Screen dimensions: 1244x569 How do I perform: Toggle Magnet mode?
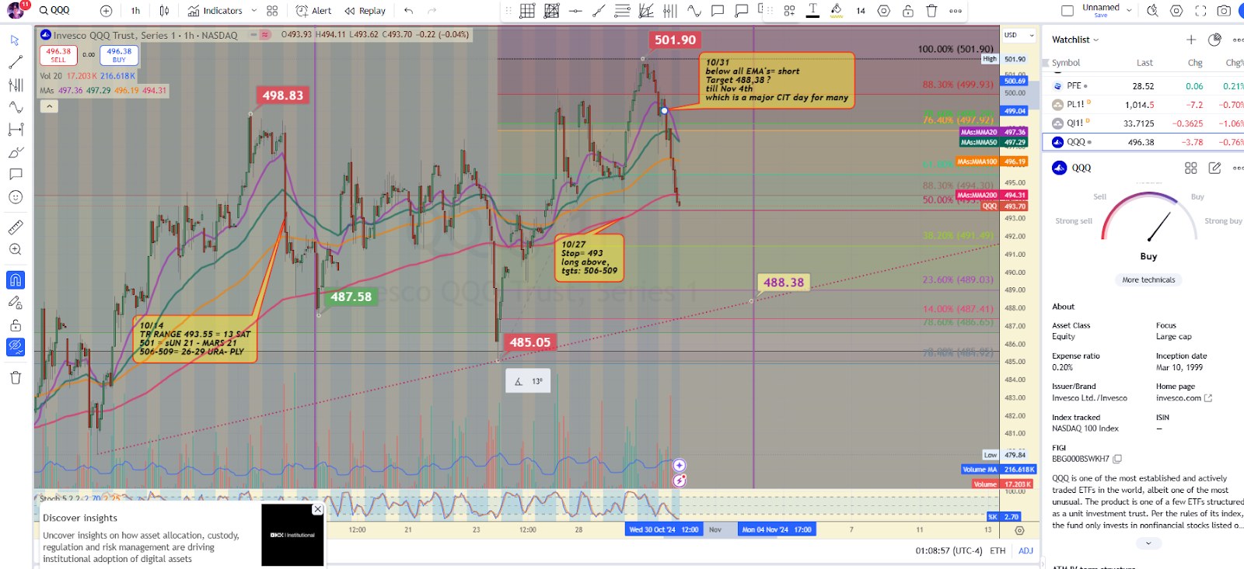pyautogui.click(x=16, y=280)
